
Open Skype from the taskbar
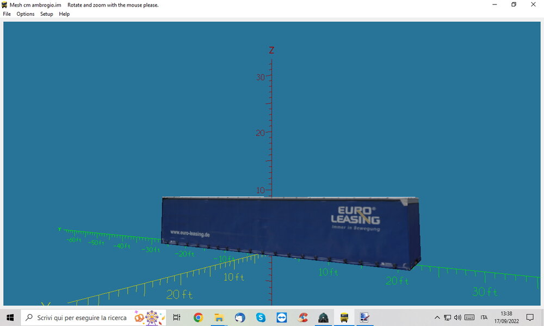(261, 317)
